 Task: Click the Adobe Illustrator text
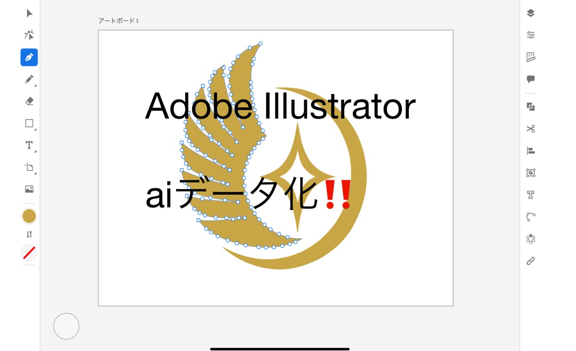click(280, 106)
